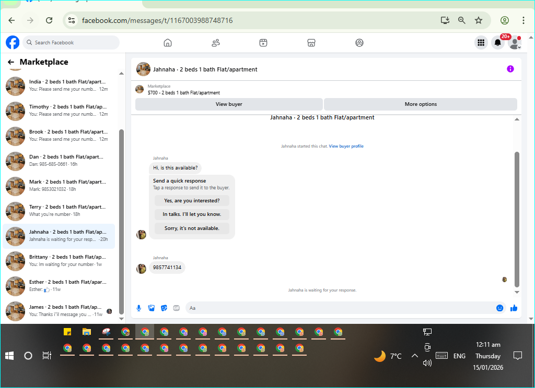Open the James conversation
The width and height of the screenshot is (535, 388).
point(59,311)
